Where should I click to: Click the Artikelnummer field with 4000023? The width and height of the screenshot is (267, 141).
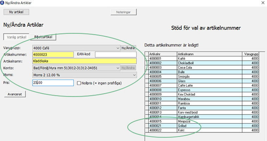click(53, 54)
